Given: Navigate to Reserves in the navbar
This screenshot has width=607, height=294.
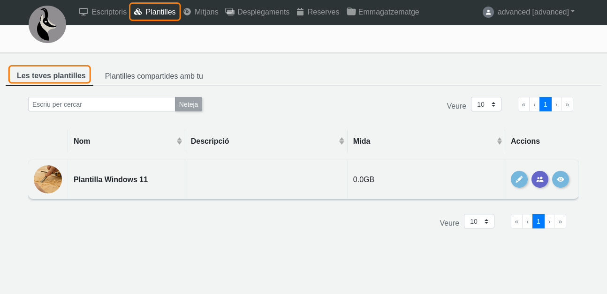Looking at the screenshot, I should click(318, 12).
